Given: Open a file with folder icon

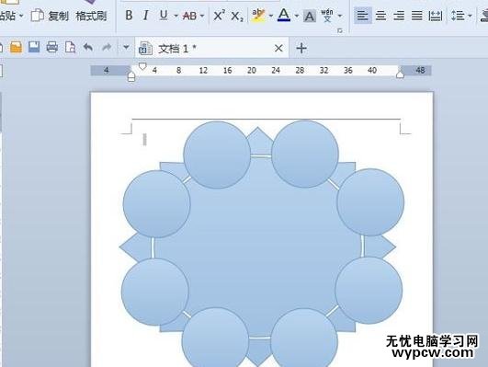Looking at the screenshot, I should tap(17, 47).
